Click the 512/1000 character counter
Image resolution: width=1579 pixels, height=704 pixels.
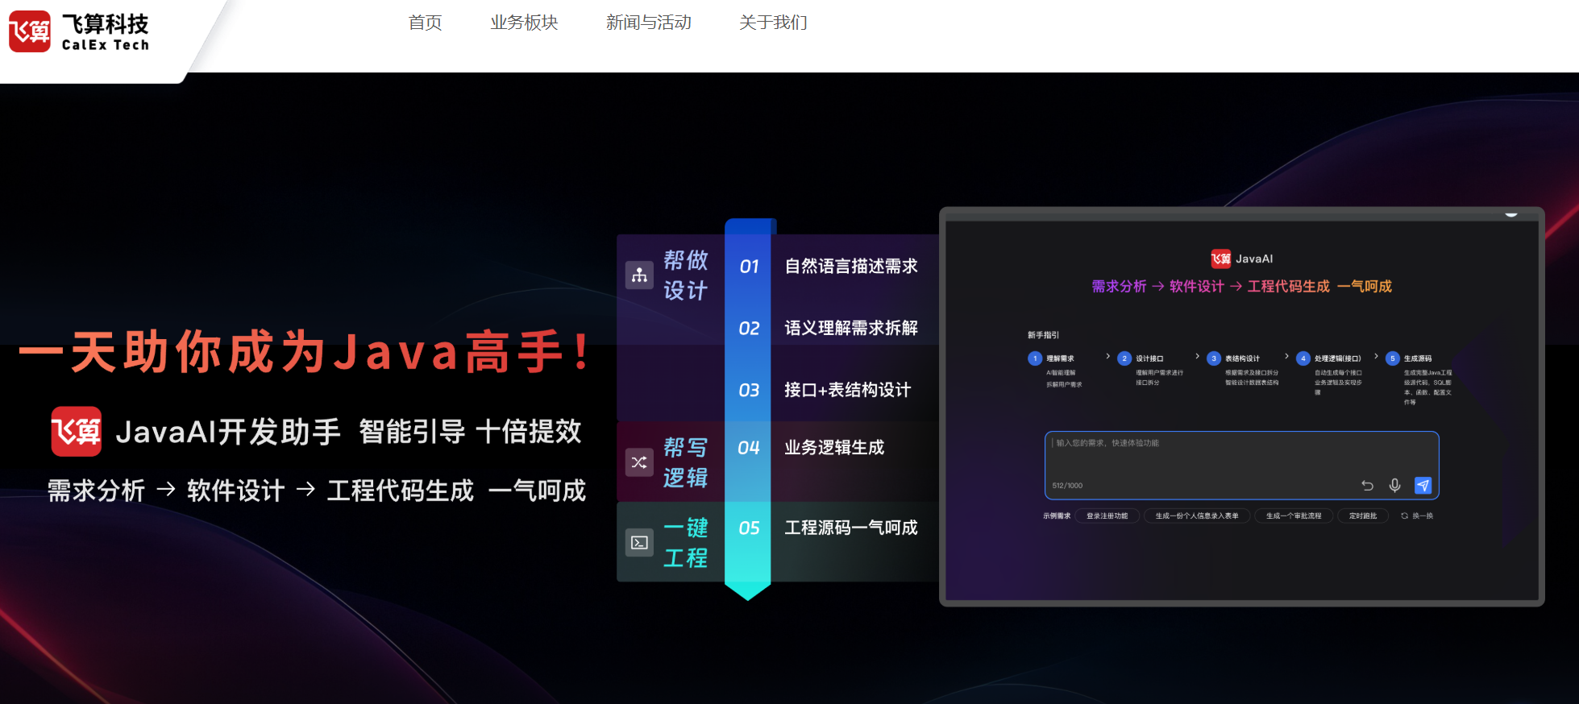click(x=1067, y=486)
